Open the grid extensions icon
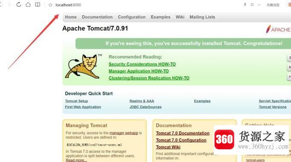The height and width of the screenshot is (162, 291). [252, 5]
